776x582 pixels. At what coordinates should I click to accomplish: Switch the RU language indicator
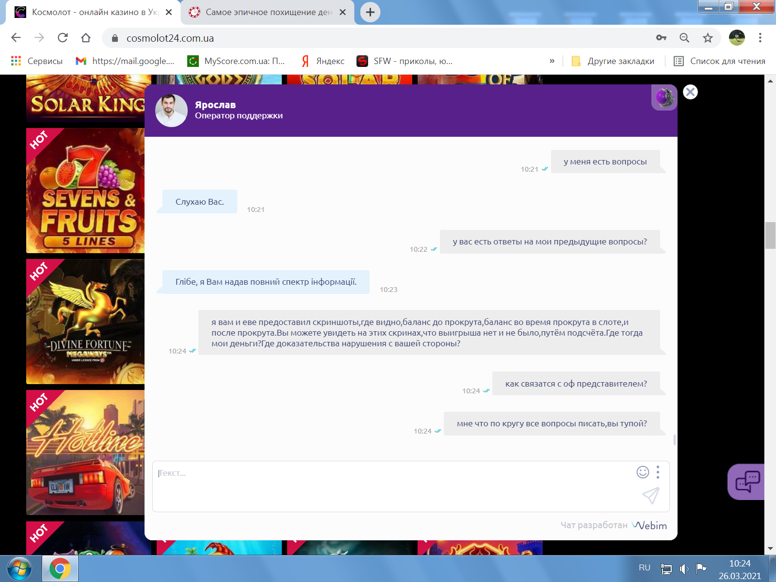[645, 568]
